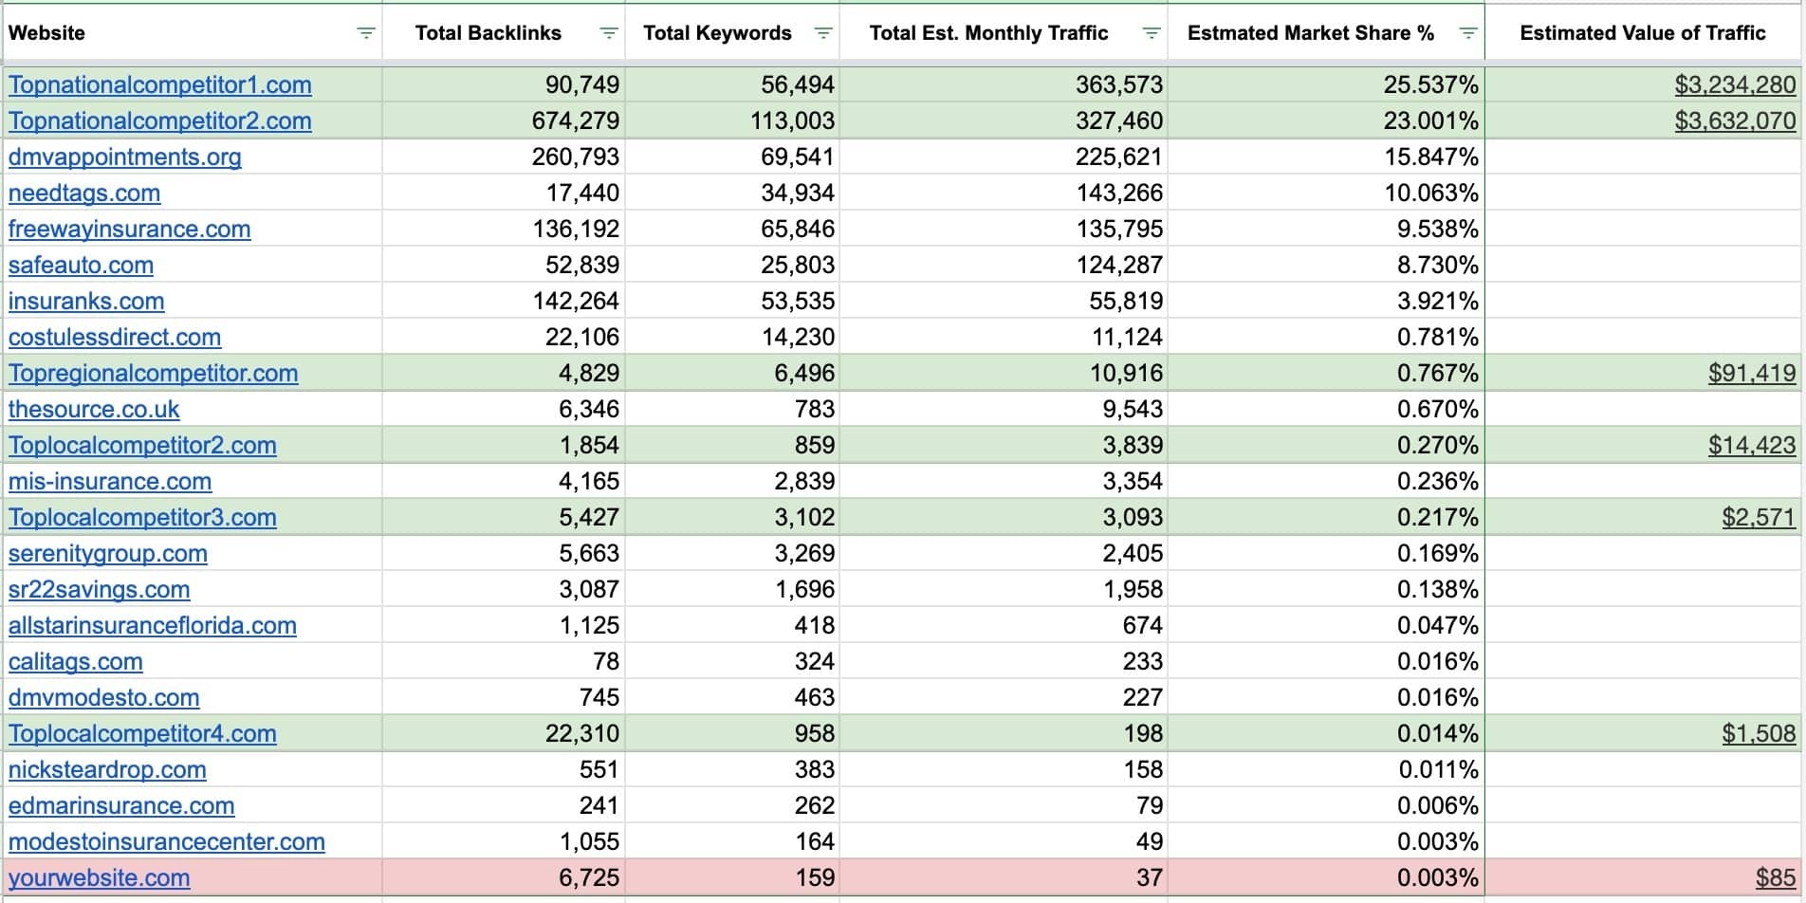Select the $3,632,070 traffic value cell
The image size is (1806, 903).
(1644, 121)
